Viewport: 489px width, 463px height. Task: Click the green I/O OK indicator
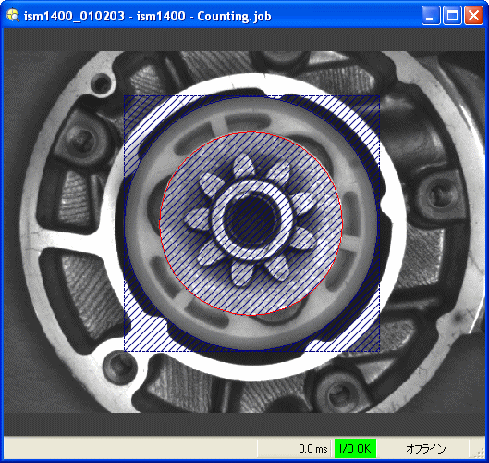pyautogui.click(x=355, y=448)
